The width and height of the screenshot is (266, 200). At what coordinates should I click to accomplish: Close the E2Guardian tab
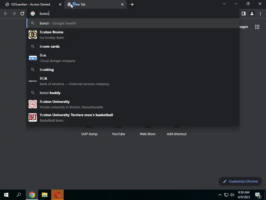(x=60, y=4)
